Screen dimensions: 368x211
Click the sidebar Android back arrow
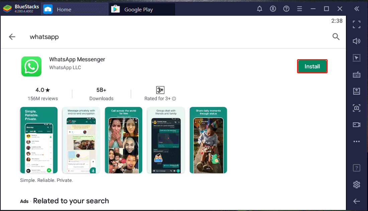(x=357, y=201)
